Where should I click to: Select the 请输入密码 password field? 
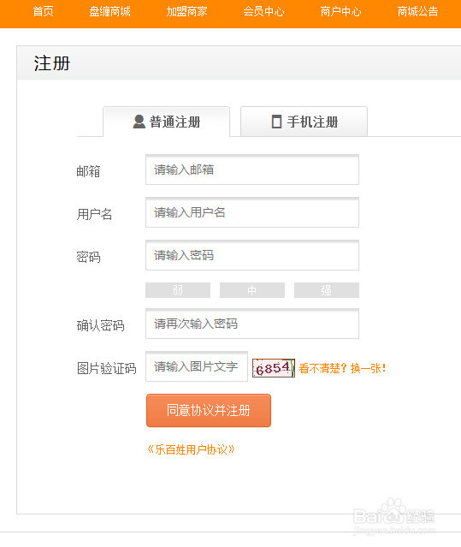[x=252, y=255]
